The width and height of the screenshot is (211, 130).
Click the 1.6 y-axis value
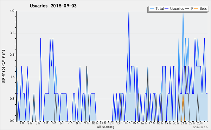pyautogui.click(x=12, y=77)
